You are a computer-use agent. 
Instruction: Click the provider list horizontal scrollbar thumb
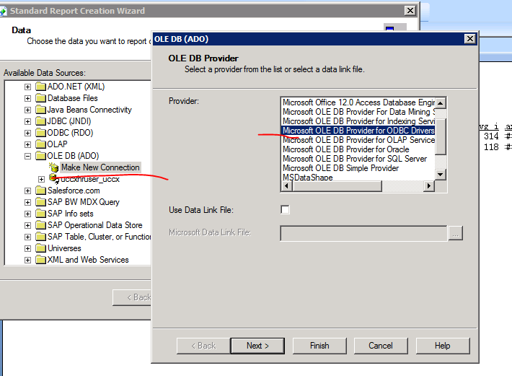tap(337, 186)
